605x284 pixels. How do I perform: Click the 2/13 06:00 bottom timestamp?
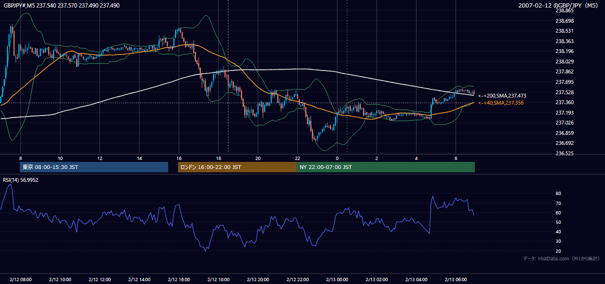[x=456, y=280]
